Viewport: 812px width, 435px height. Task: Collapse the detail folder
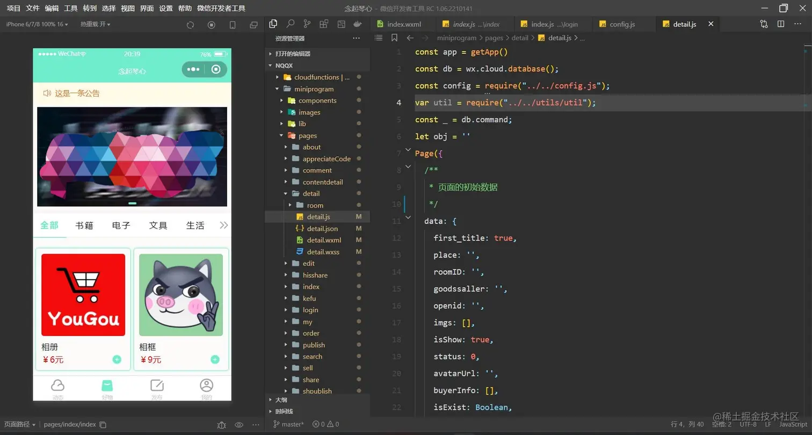pyautogui.click(x=317, y=193)
